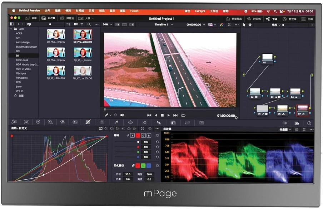Click the search icon in LUT browser

pyautogui.click(x=89, y=24)
